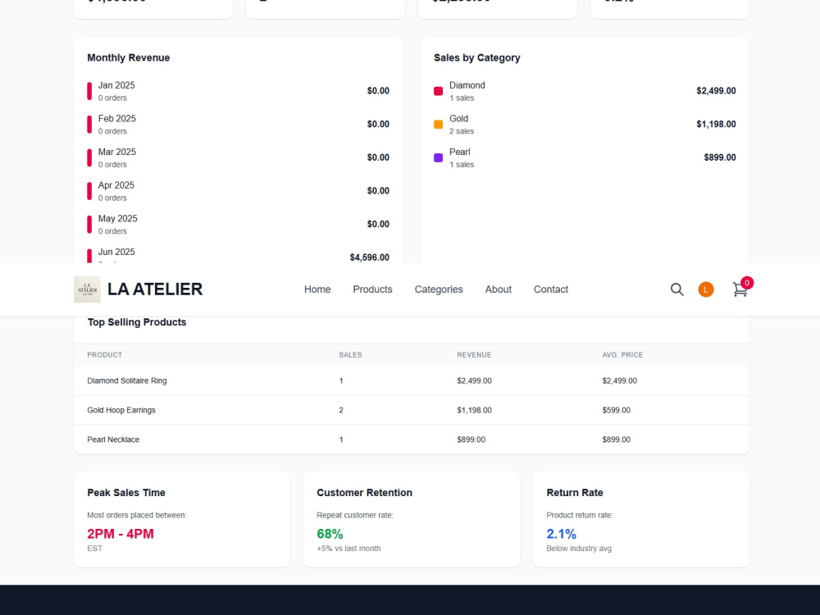This screenshot has height=615, width=820.
Task: Click the REVENUE column header
Action: tap(474, 354)
